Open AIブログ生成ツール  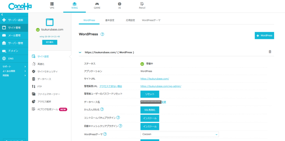coord(48,109)
